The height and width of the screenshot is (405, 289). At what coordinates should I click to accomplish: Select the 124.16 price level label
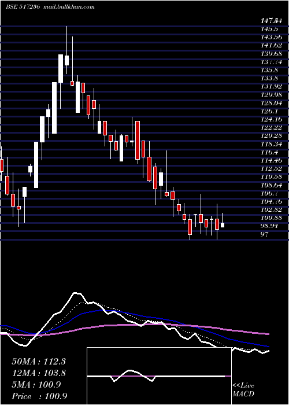click(x=272, y=119)
